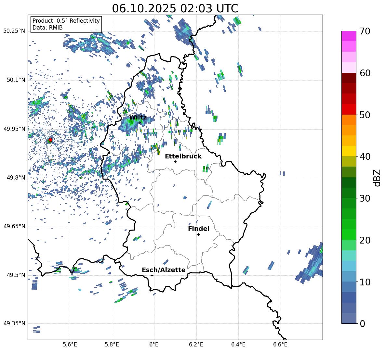Click the 20 tick on colorbar
385x351 pixels.
click(x=365, y=240)
